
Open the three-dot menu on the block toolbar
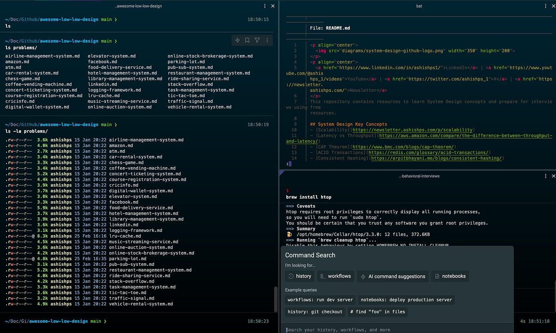[x=267, y=40]
